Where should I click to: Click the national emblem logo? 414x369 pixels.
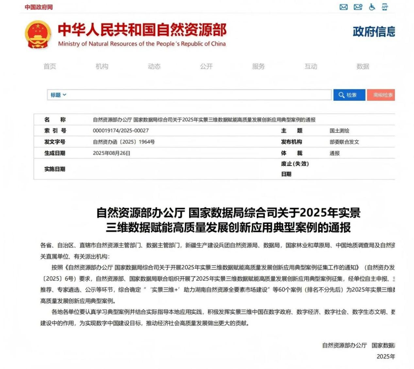38,35
